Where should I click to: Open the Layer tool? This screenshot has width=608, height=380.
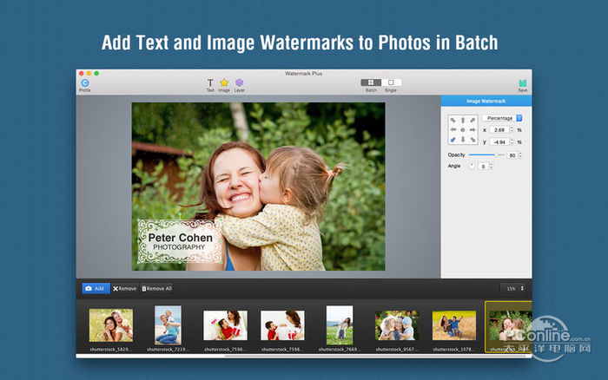(239, 82)
